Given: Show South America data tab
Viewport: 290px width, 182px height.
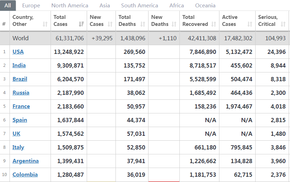Looking at the screenshot, I should tap(139, 6).
